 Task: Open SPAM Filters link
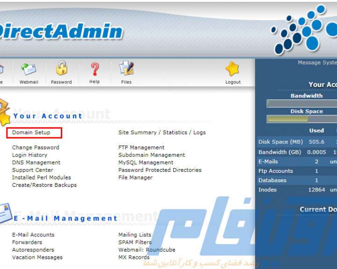point(135,242)
